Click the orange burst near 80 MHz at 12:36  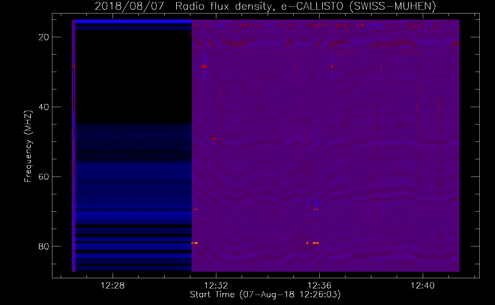316,243
